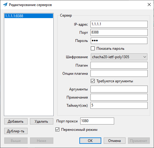Close the server editing dialog
Viewport: 154px width, 148px height.
pyautogui.click(x=149, y=5)
